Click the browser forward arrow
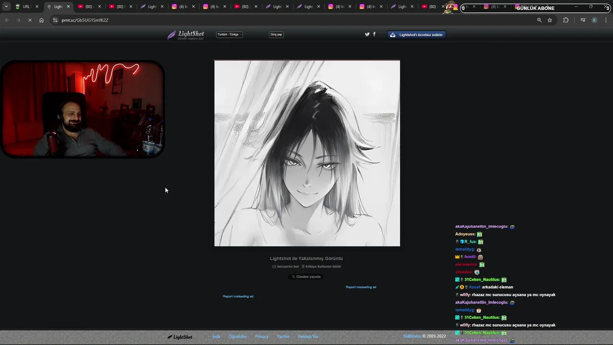The height and width of the screenshot is (345, 613). pyautogui.click(x=18, y=20)
